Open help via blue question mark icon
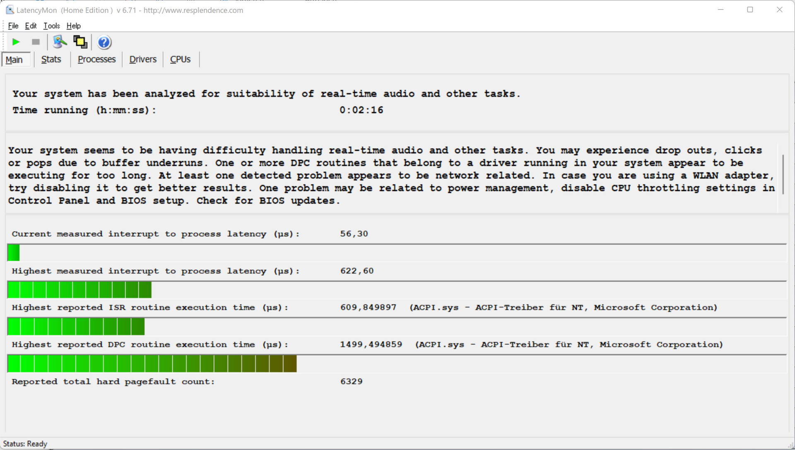Viewport: 795px width, 450px height. (x=104, y=42)
